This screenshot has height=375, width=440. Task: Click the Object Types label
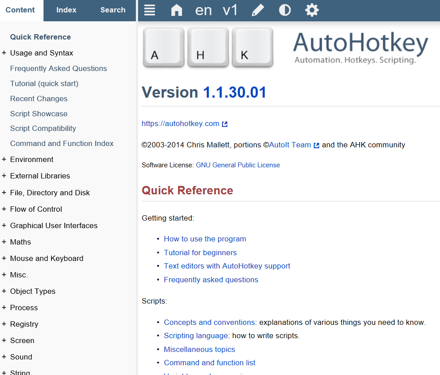coord(32,292)
